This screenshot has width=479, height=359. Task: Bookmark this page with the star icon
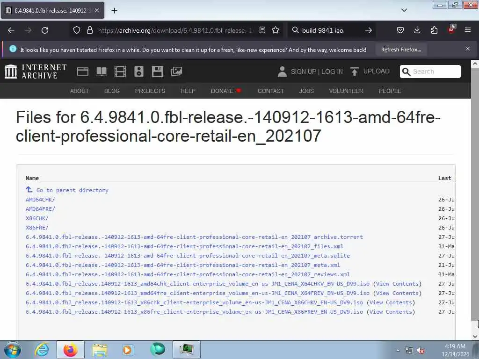coord(276,30)
